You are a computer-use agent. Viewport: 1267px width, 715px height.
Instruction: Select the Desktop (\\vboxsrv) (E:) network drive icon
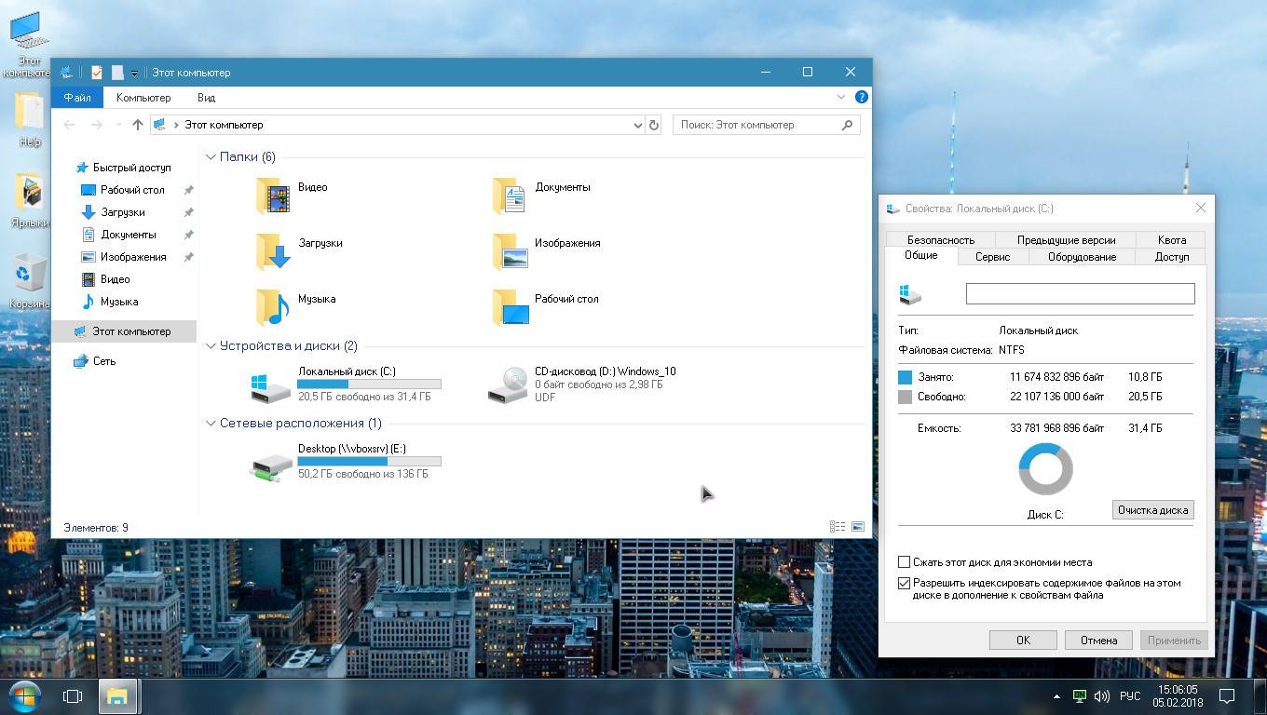[271, 466]
